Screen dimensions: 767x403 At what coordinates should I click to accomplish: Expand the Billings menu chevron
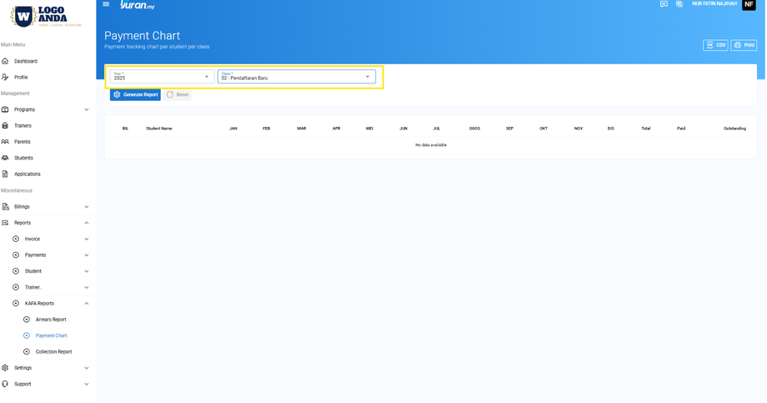click(87, 207)
